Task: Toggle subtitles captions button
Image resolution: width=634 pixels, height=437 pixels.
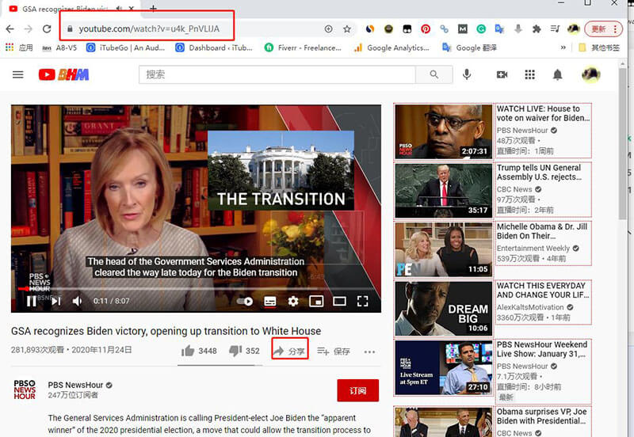Action: (x=270, y=302)
